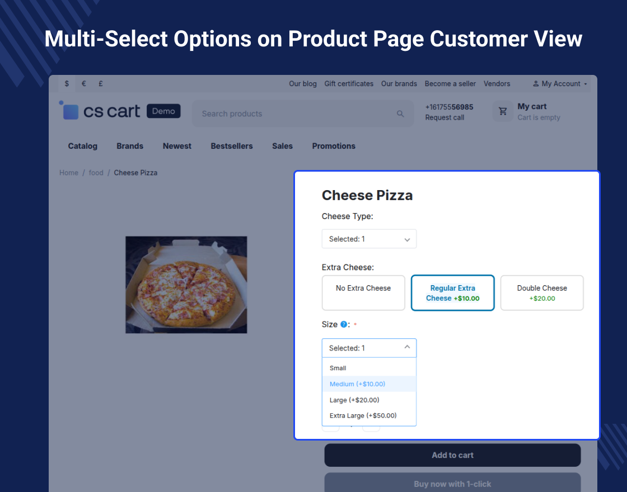
Task: Switch currency to euro symbol
Action: coord(83,84)
